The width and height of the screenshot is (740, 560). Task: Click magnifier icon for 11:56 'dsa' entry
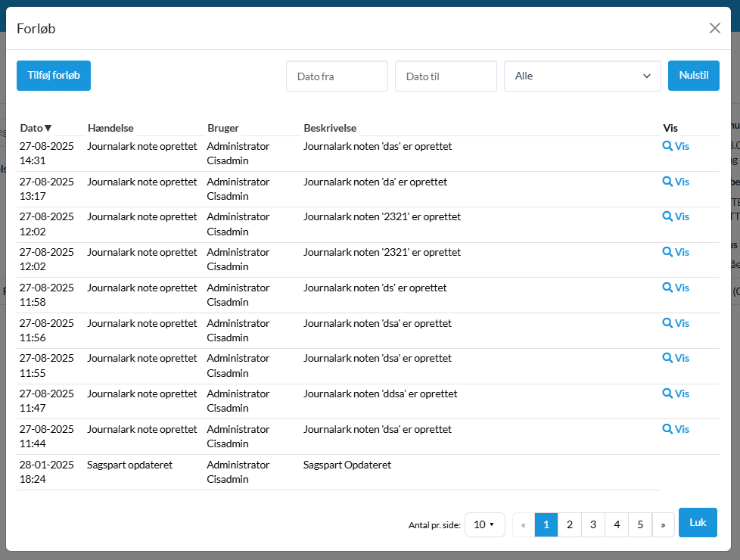(667, 323)
